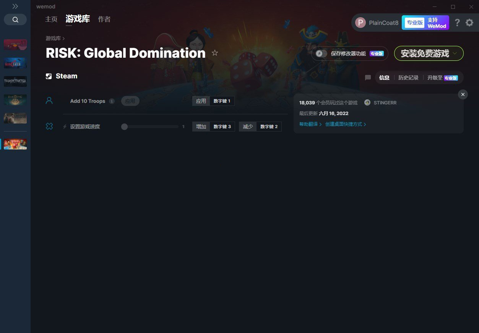Image resolution: width=479 pixels, height=333 pixels.
Task: Show info for Add 10 Troops
Action: pos(112,101)
